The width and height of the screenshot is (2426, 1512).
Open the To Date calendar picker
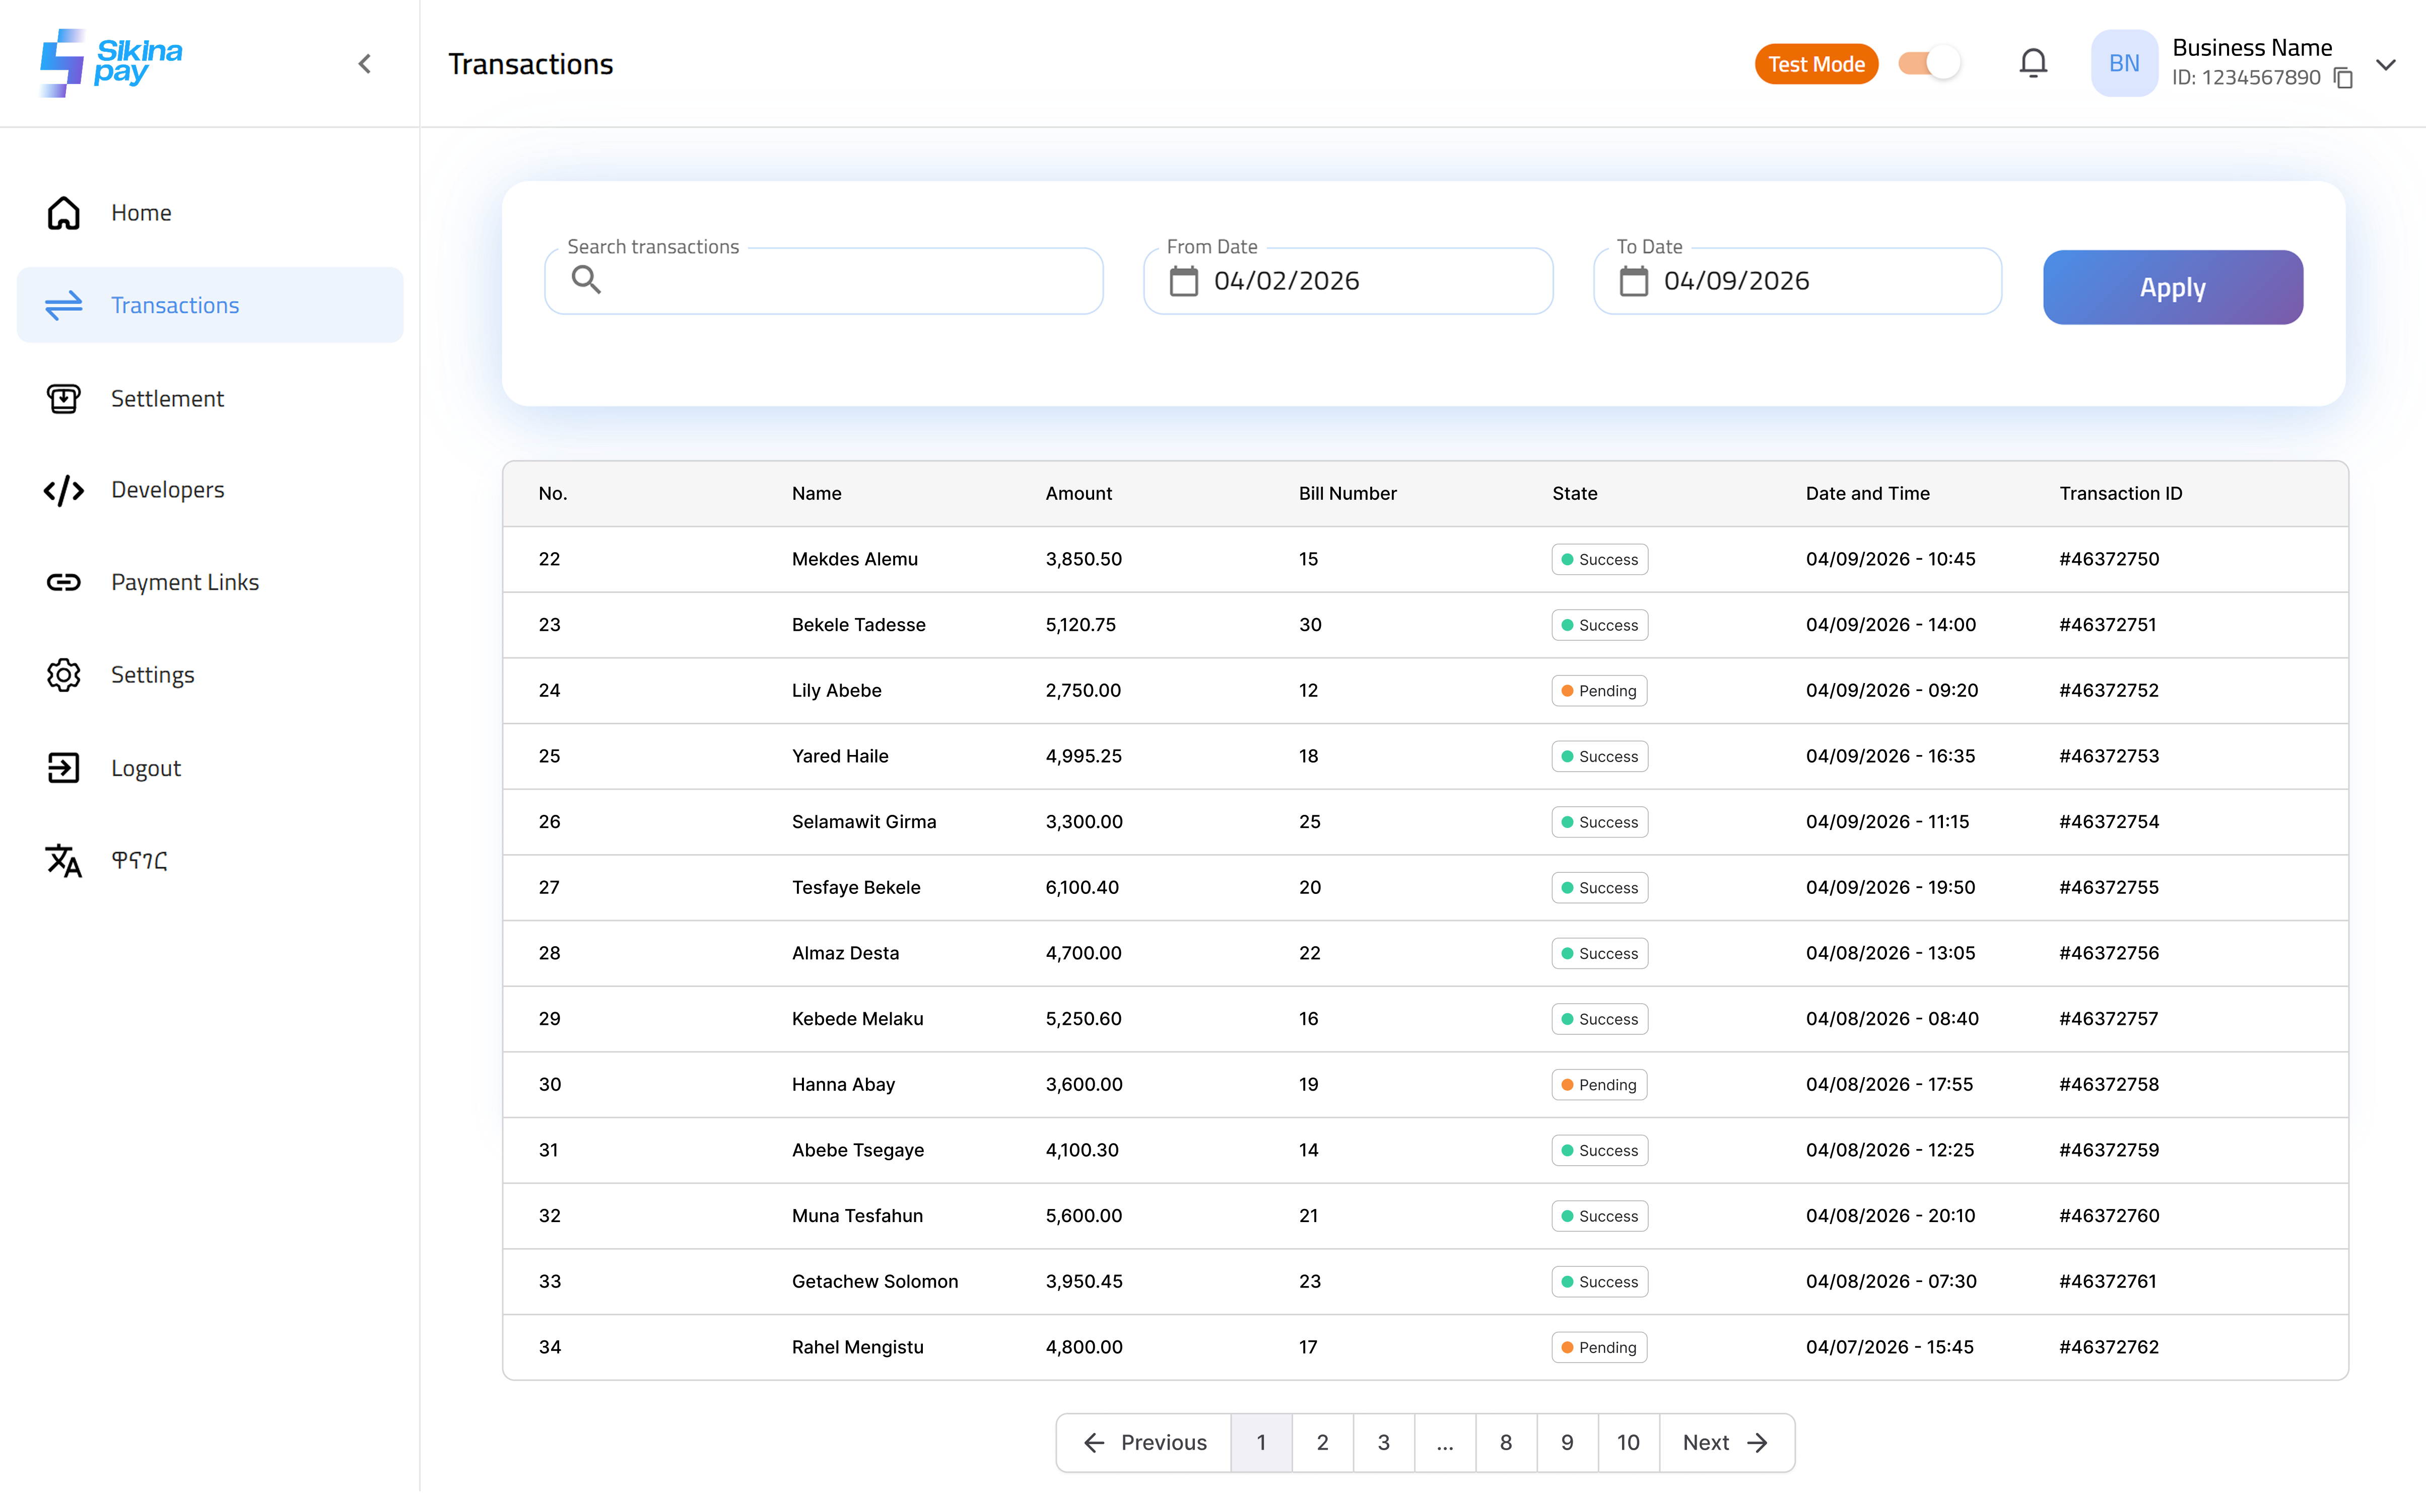(1633, 281)
